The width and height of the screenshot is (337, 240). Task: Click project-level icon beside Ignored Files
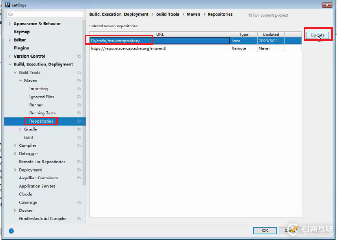point(79,97)
